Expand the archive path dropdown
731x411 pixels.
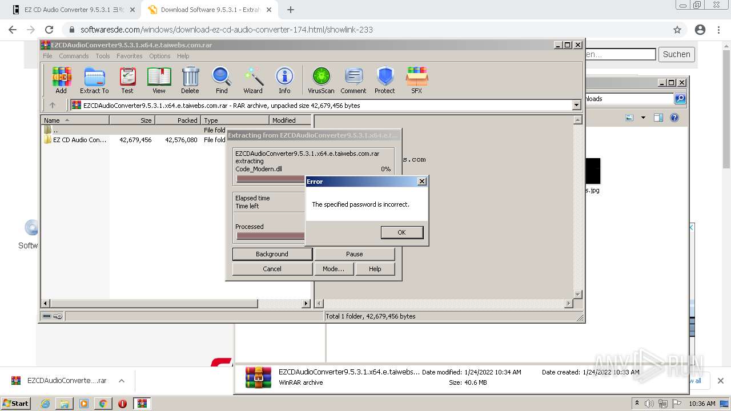coord(576,105)
